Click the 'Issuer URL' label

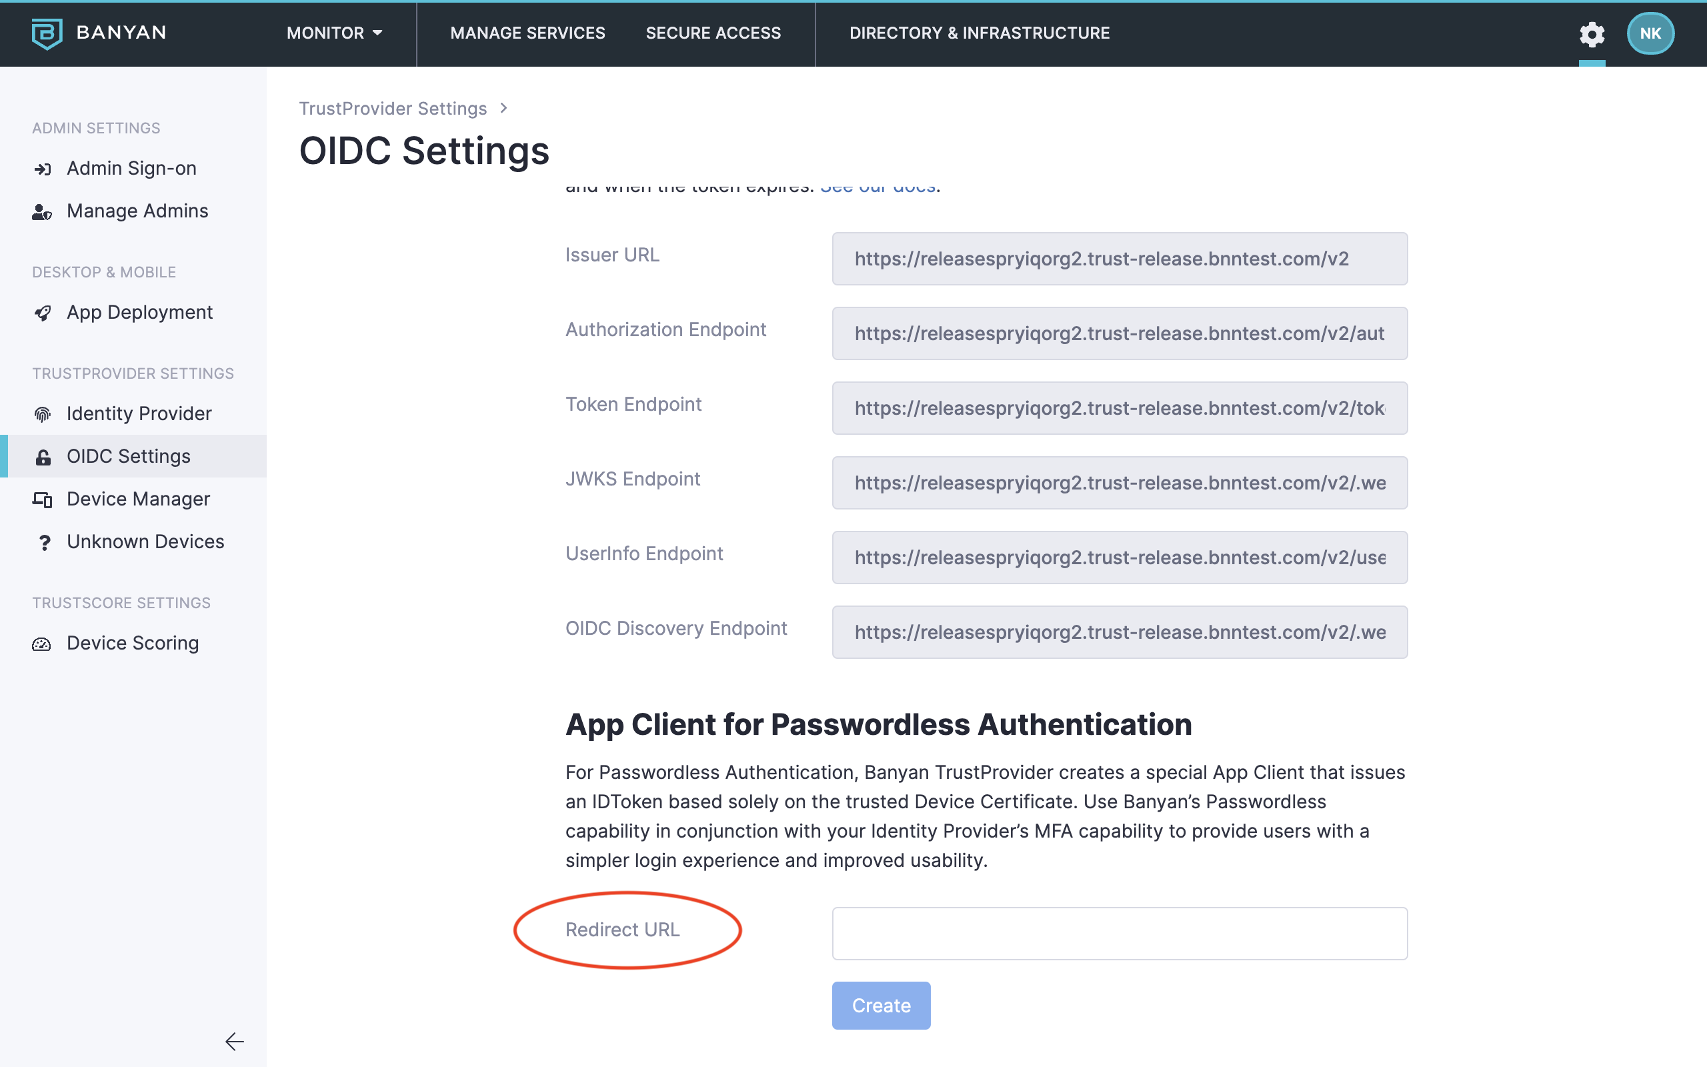(x=612, y=255)
